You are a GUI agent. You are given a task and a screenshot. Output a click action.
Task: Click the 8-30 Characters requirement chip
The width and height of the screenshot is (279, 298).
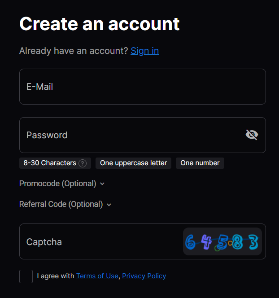pyautogui.click(x=50, y=163)
